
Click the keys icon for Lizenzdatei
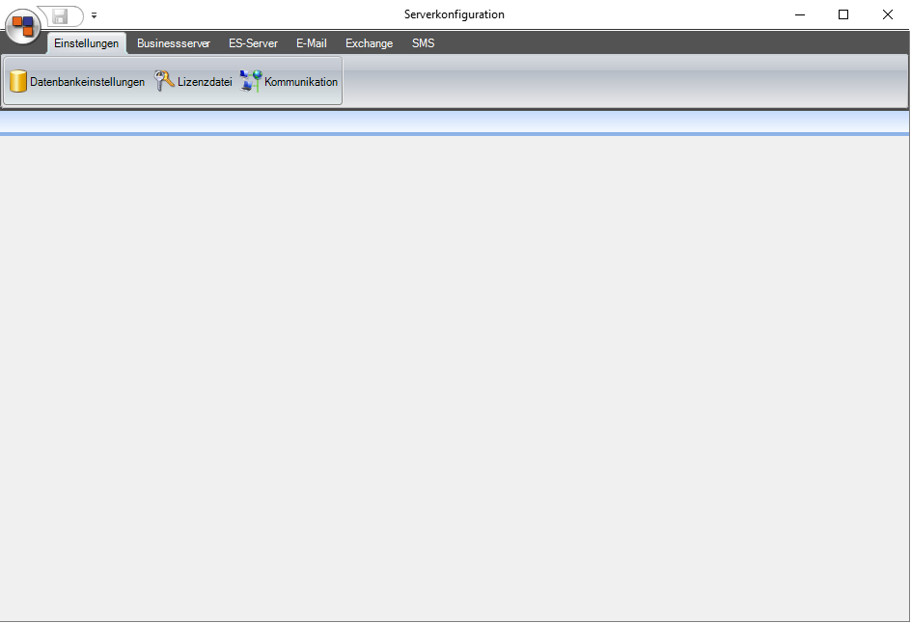click(x=164, y=82)
